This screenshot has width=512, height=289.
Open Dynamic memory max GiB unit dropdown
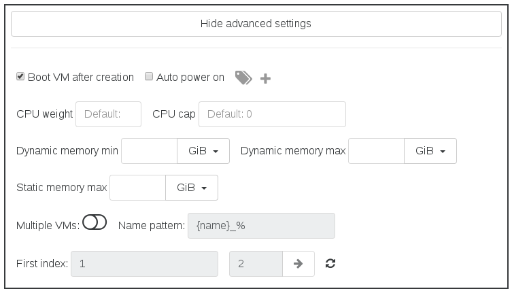(x=430, y=151)
